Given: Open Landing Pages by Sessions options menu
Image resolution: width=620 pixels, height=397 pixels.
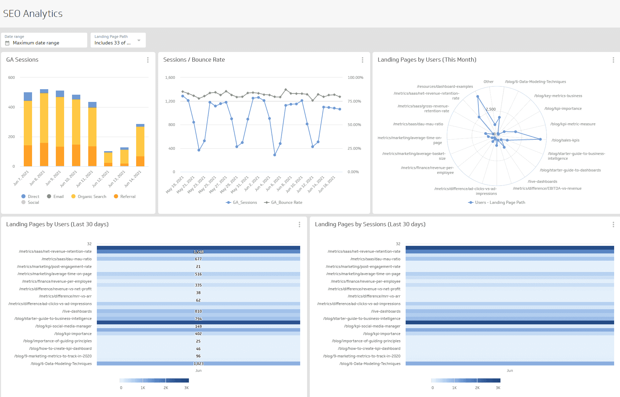Looking at the screenshot, I should click(613, 224).
